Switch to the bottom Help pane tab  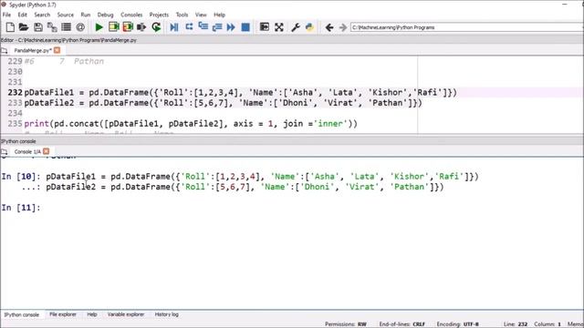click(x=92, y=314)
